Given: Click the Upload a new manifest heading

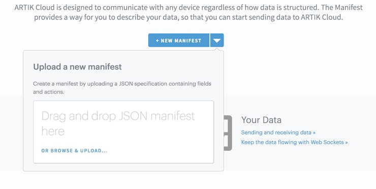Looking at the screenshot, I should coord(77,67).
